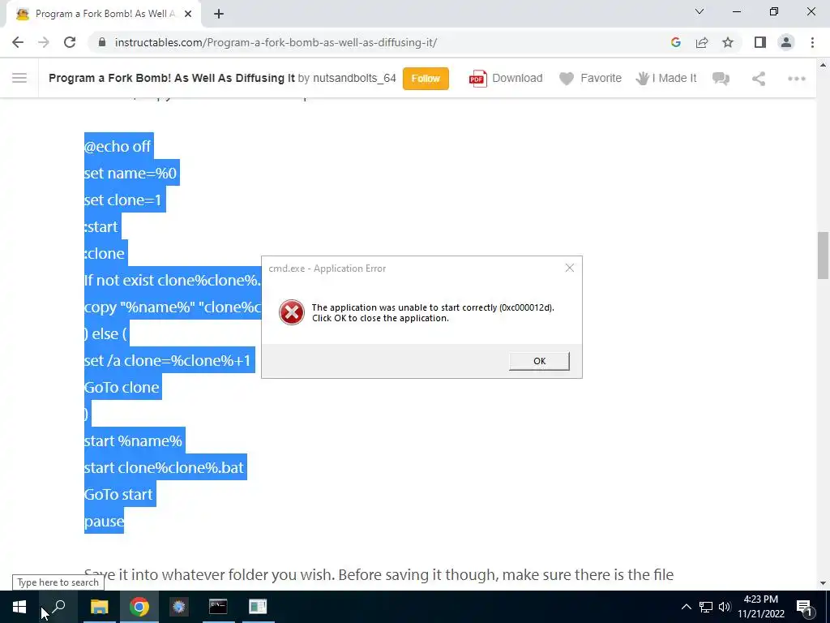
Task: Click the 'GoTo start' line
Action: pyautogui.click(x=119, y=494)
